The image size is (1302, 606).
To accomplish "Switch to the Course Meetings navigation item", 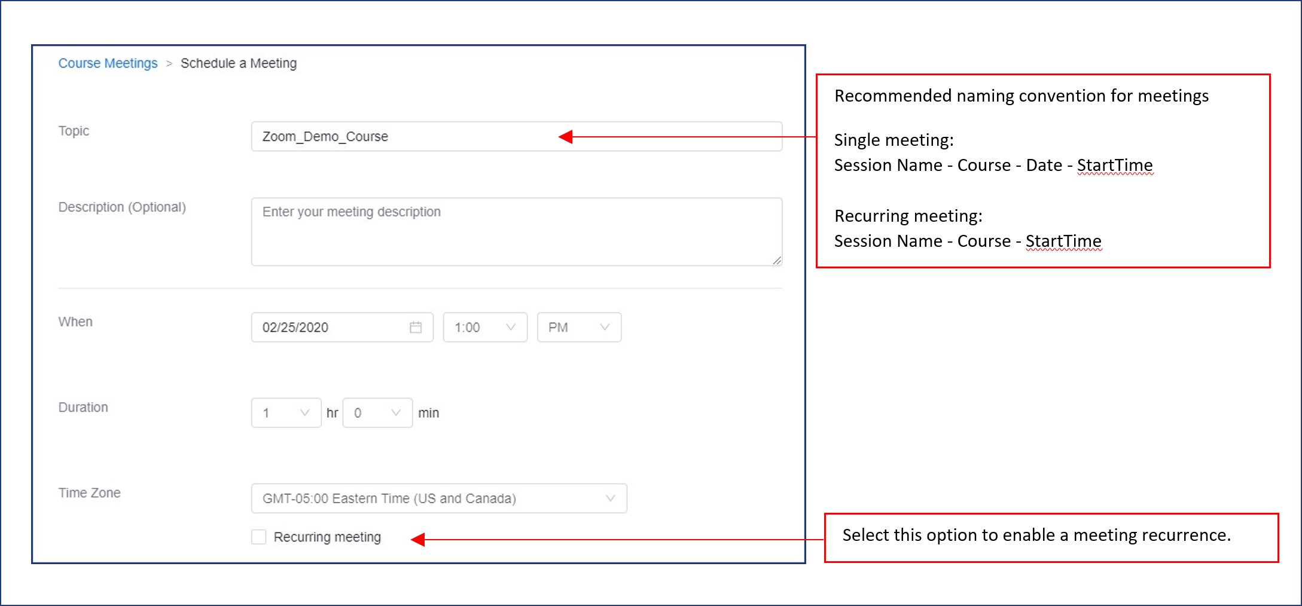I will [x=108, y=63].
